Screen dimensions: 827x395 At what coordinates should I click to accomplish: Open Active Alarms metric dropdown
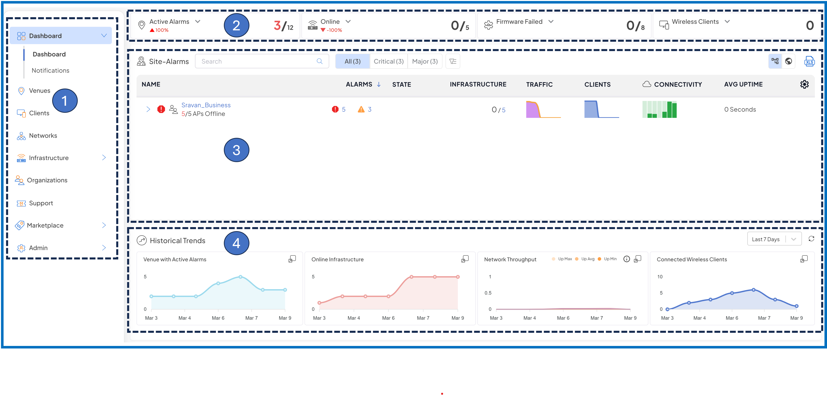pos(198,21)
